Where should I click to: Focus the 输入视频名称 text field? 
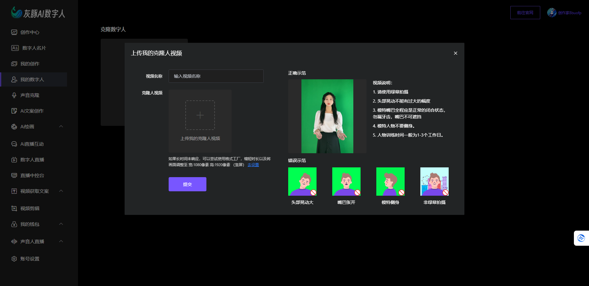(x=216, y=76)
